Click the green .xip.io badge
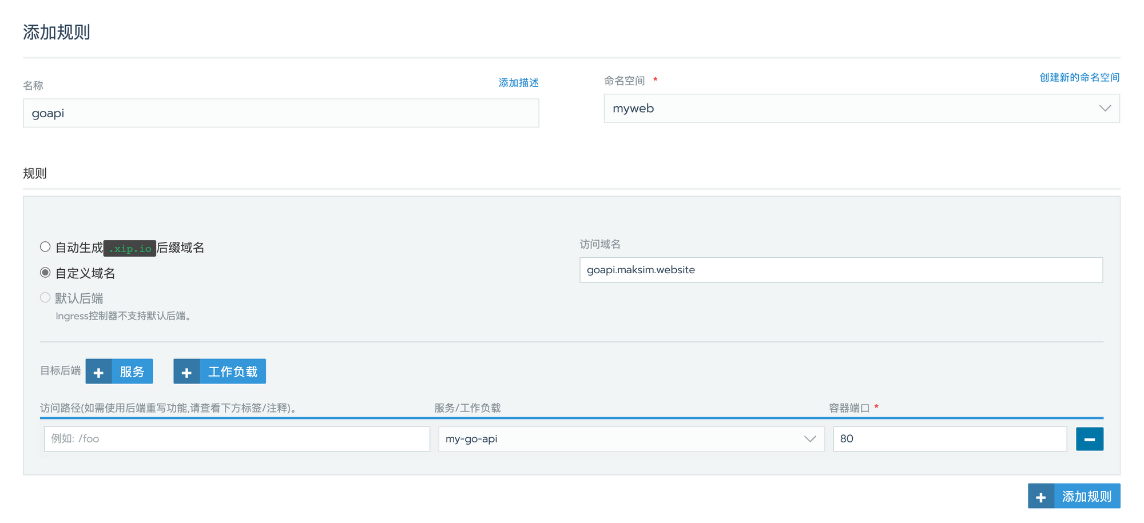The image size is (1144, 523). [x=130, y=249]
